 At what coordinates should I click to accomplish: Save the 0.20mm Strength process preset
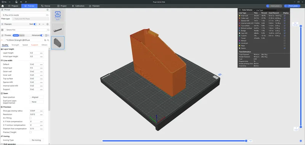pos(45,40)
